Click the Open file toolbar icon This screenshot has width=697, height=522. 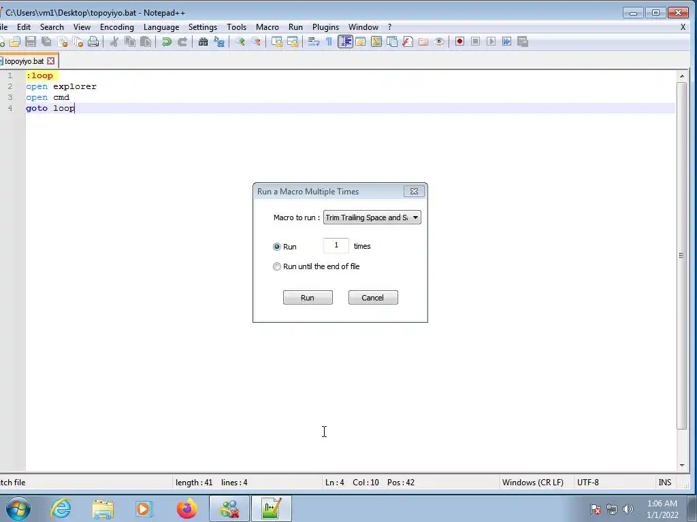point(15,41)
